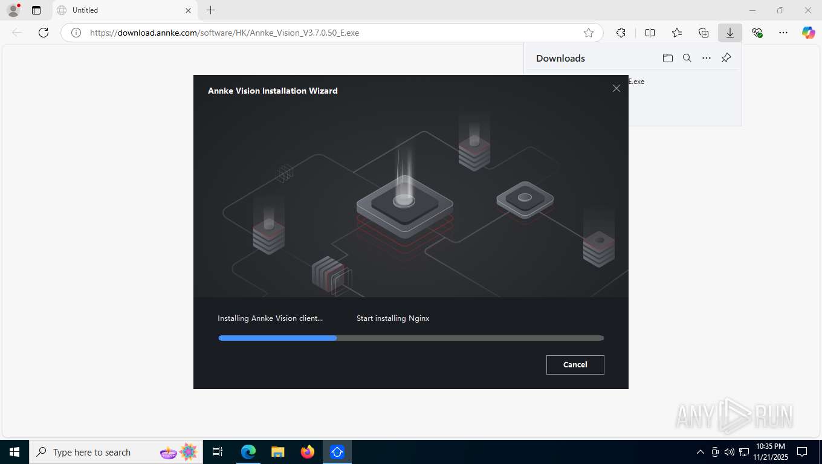
Task: Click the Downloads panel heading
Action: point(560,59)
